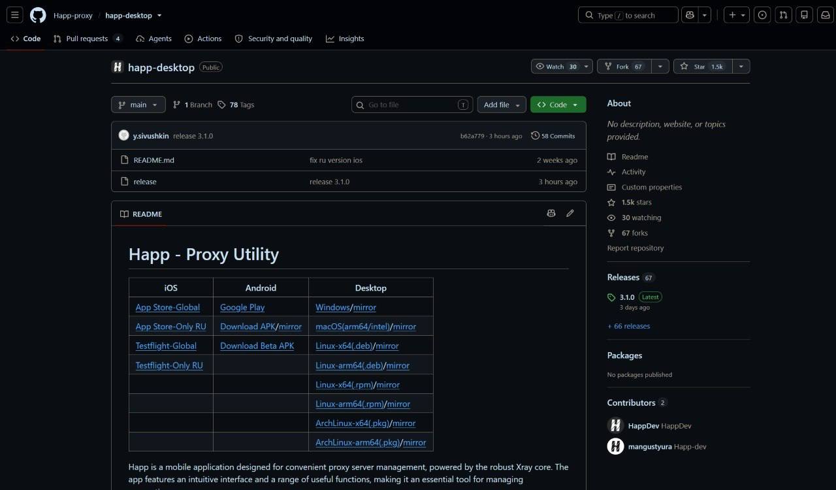Edit the README with pencil icon
Screen dimensions: 836x490
(570, 214)
